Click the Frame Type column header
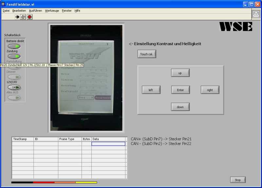Screen dimensions: 262x188 (70, 139)
